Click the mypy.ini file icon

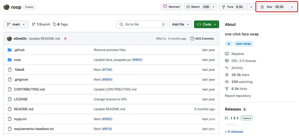click(x=10, y=119)
